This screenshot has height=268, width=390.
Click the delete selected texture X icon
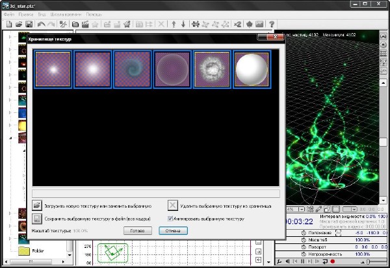pos(173,206)
